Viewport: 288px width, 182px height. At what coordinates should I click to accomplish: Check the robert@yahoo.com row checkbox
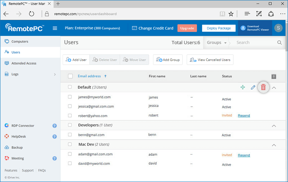click(70, 116)
